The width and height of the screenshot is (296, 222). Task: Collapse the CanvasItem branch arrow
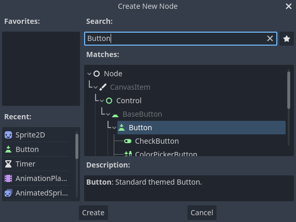(96, 88)
